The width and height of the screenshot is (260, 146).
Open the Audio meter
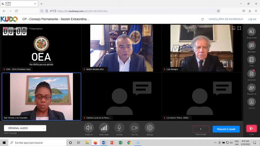coord(104,128)
